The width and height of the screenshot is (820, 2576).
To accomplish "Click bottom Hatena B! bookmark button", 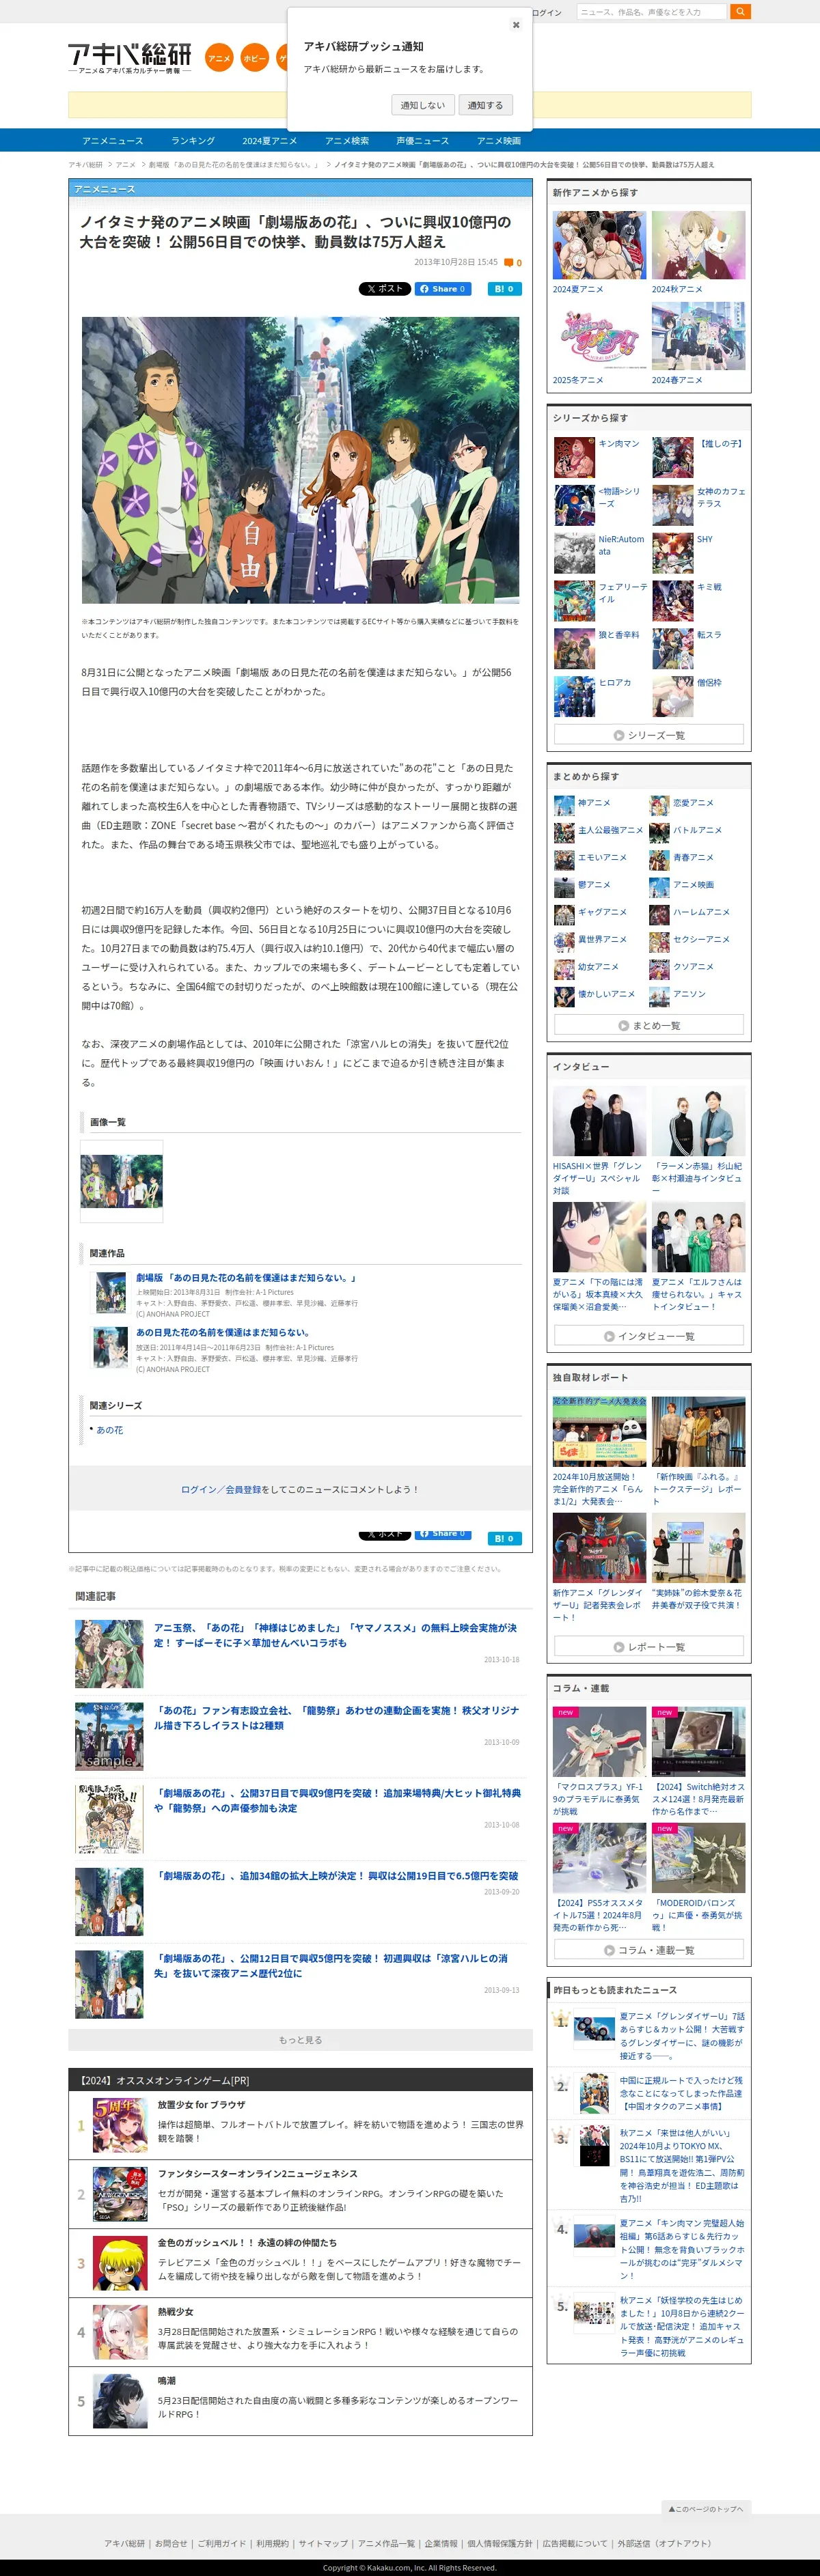I will tap(505, 1539).
